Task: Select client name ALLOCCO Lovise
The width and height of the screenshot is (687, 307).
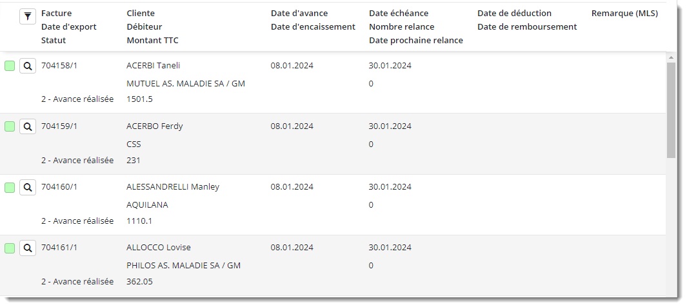Action: pos(158,248)
